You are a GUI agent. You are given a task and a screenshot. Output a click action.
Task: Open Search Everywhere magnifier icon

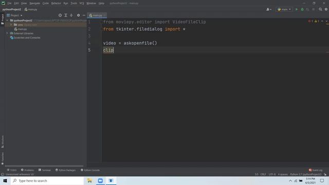[x=320, y=9]
